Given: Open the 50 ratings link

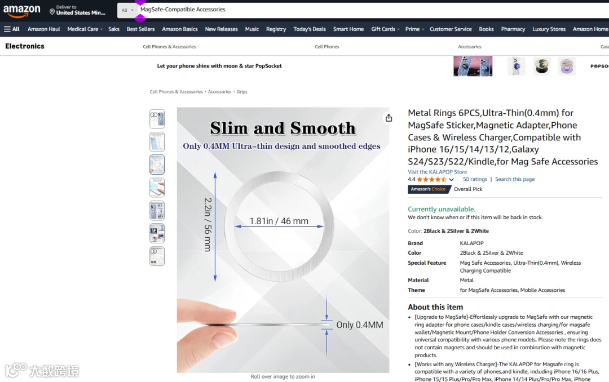Looking at the screenshot, I should 475,179.
